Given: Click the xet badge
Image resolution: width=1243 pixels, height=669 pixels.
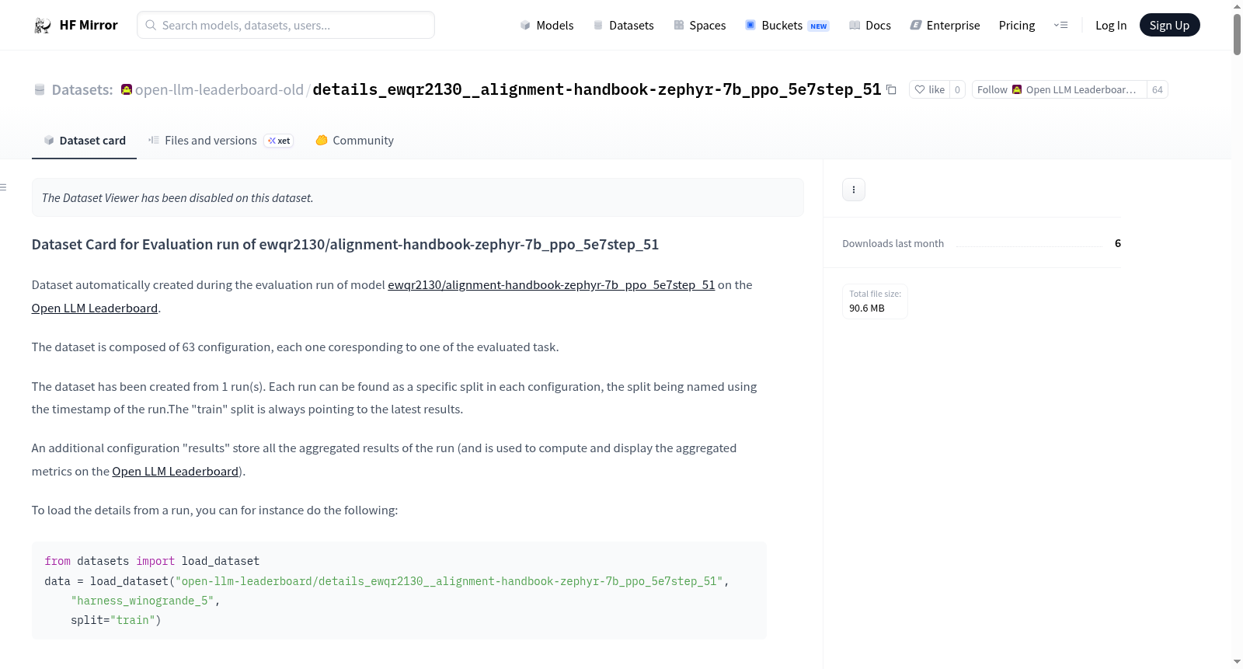Looking at the screenshot, I should [279, 141].
